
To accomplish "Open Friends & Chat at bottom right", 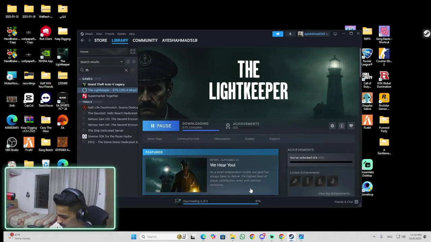I will coord(346,202).
